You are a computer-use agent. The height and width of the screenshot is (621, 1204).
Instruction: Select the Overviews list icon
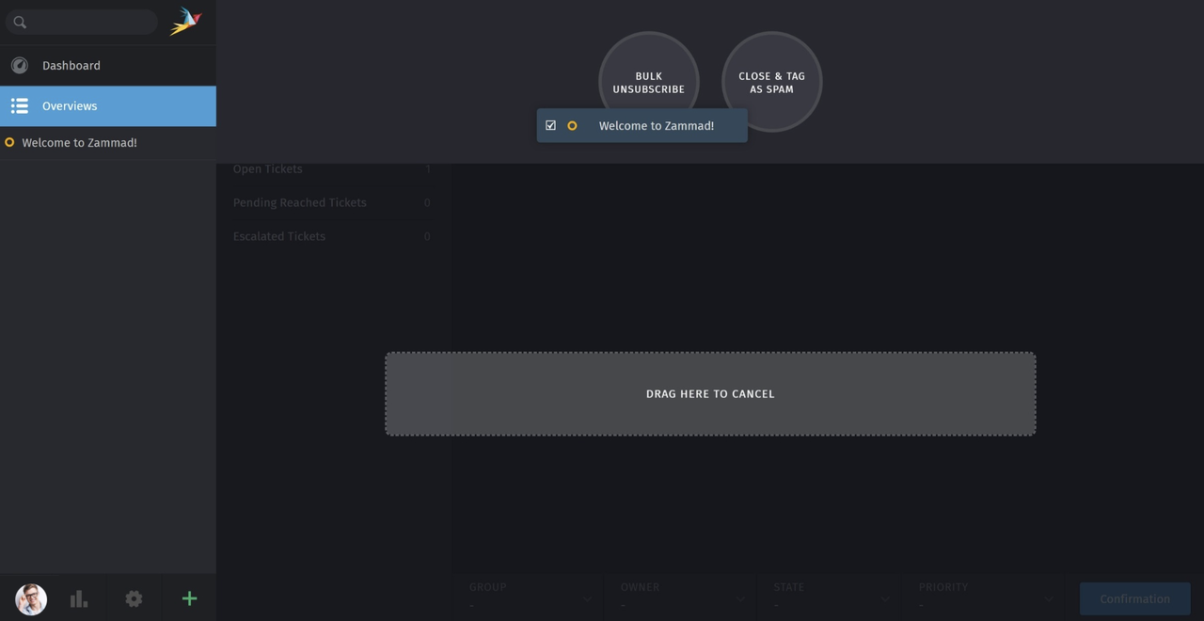(20, 105)
